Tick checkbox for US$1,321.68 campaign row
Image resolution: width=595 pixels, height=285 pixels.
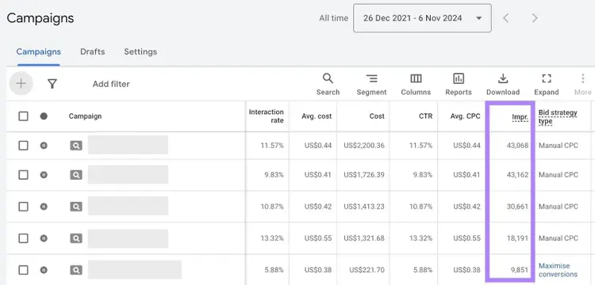(23, 238)
